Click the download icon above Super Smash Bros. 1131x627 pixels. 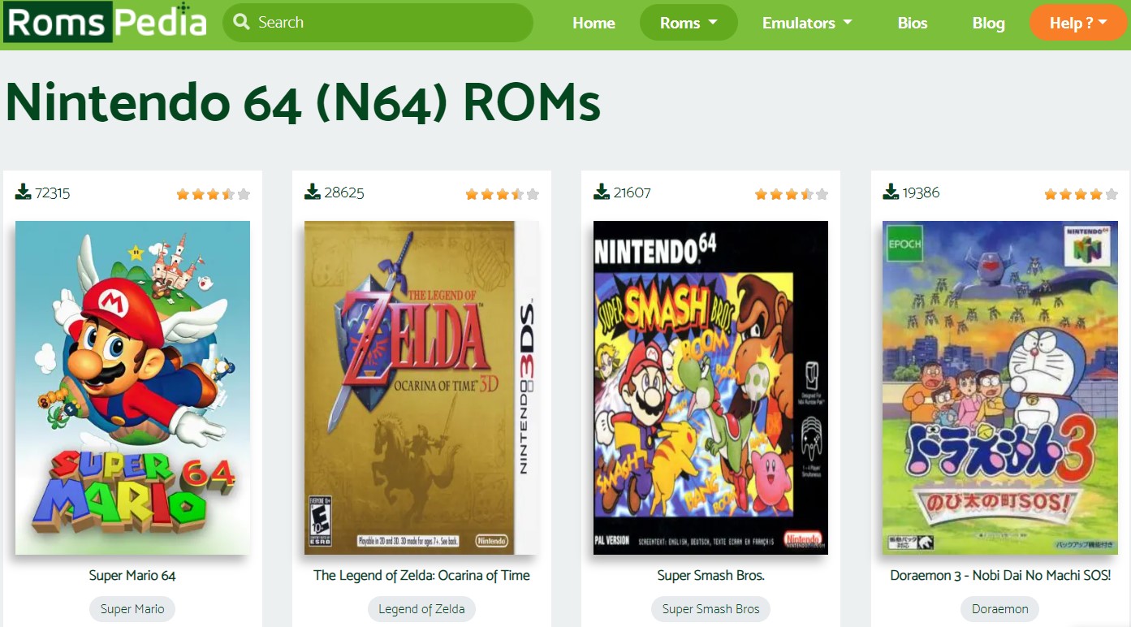click(602, 192)
